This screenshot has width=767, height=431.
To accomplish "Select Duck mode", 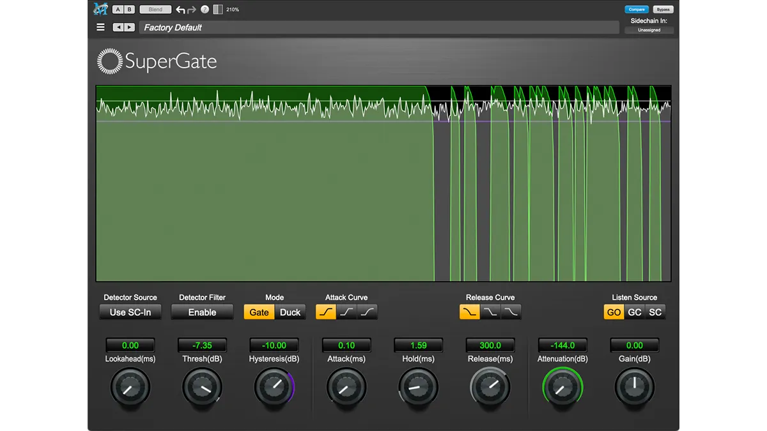I will (x=290, y=312).
